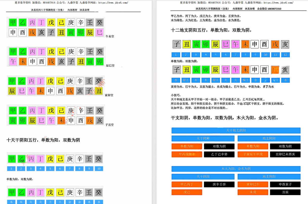Click the blue number 12 box
This screenshot has width=308, height=204.
point(285,55)
